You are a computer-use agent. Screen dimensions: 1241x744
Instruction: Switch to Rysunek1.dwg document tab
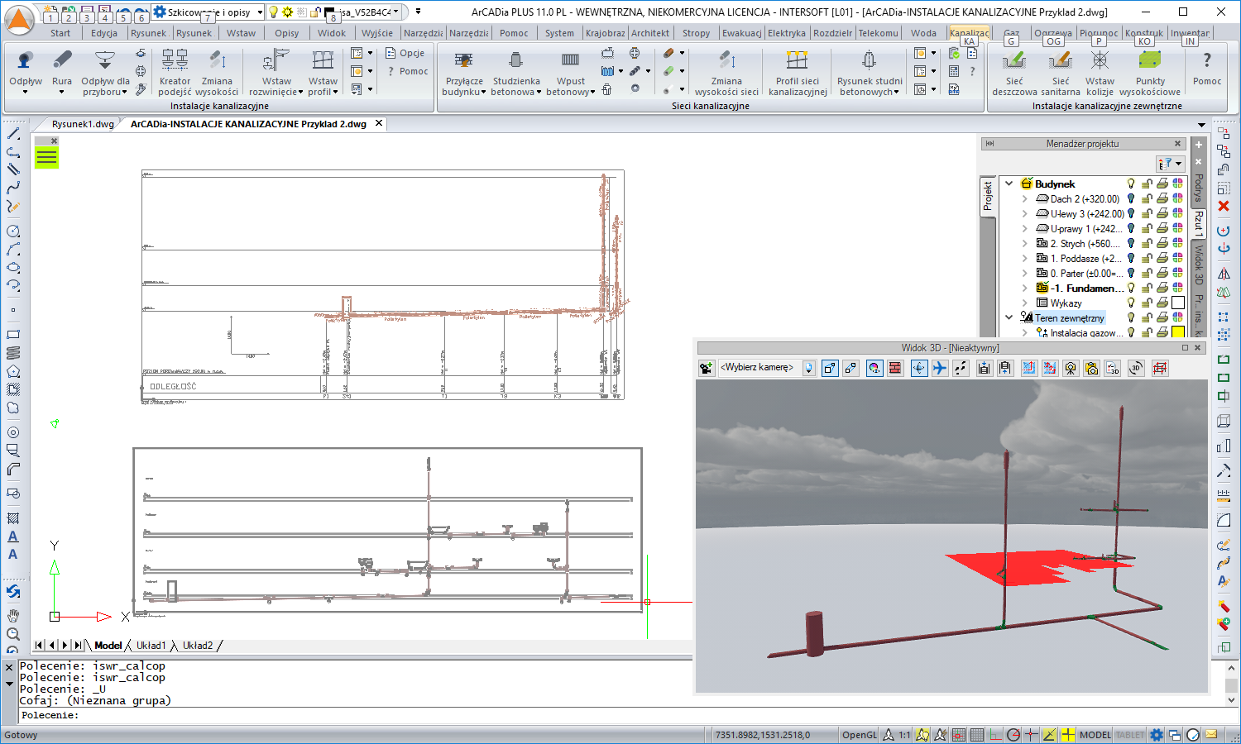coord(83,124)
